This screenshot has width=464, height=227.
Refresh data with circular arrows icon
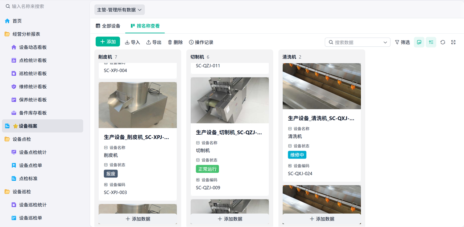[x=443, y=42]
